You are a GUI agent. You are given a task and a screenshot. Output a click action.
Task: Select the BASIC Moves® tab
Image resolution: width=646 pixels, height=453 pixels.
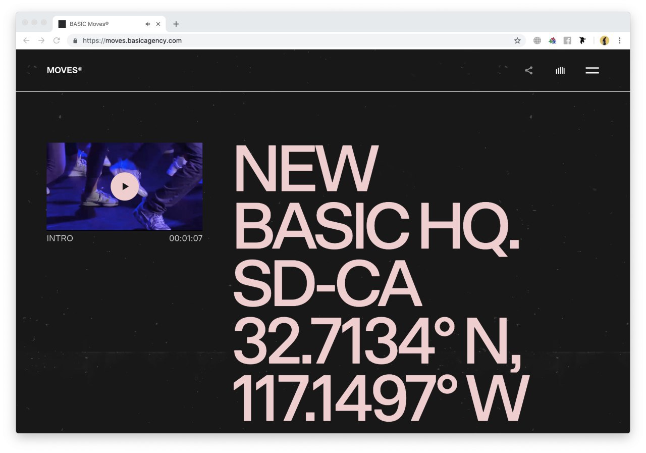click(x=109, y=24)
